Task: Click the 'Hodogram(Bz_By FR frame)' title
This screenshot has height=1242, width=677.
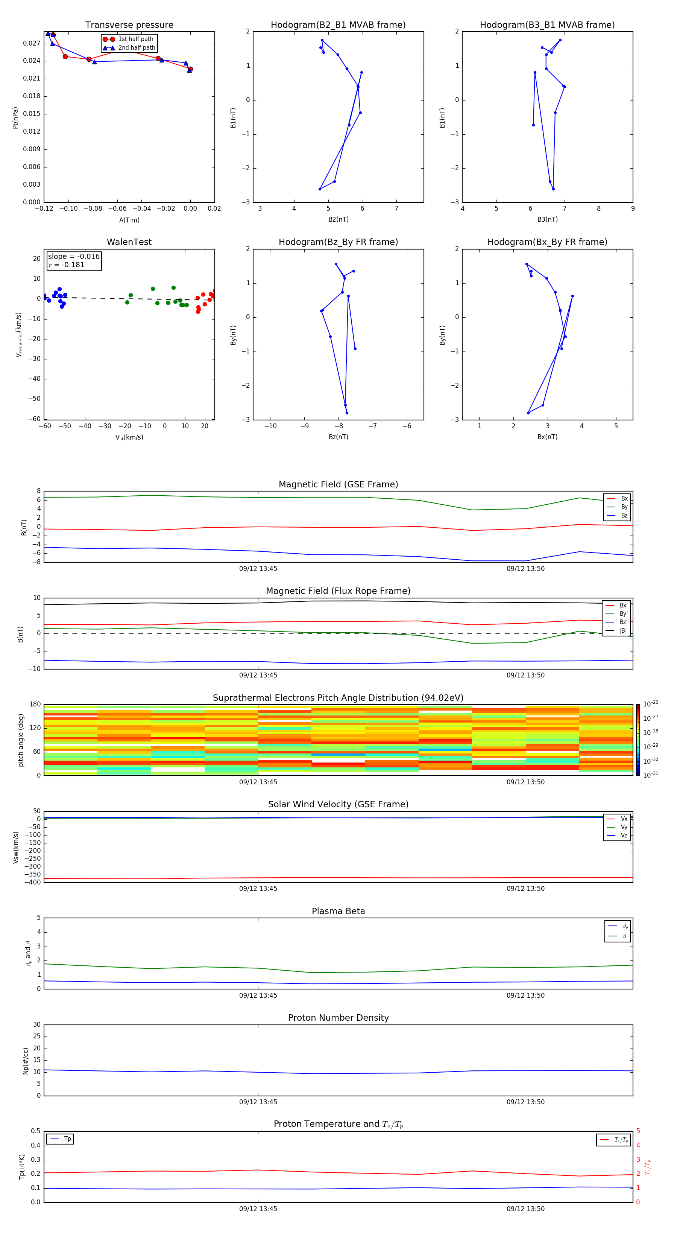Action: 338,242
